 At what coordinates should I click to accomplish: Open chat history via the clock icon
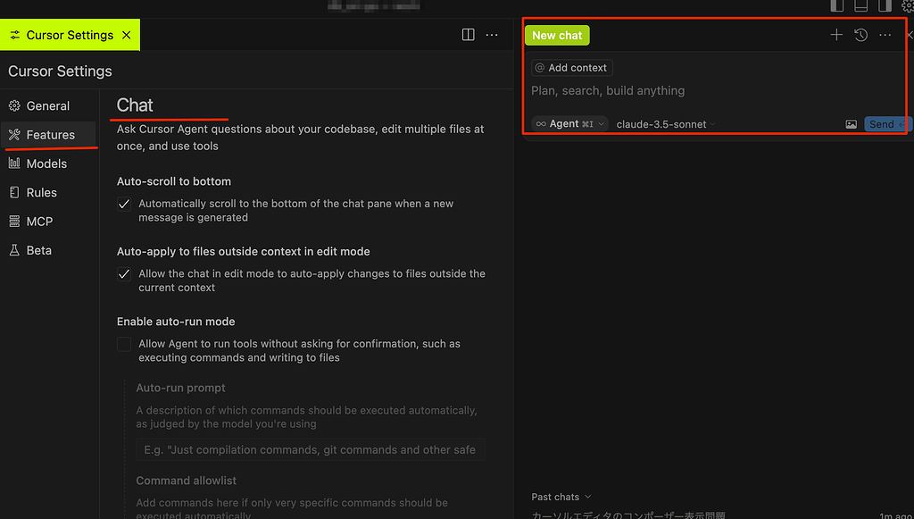click(860, 34)
